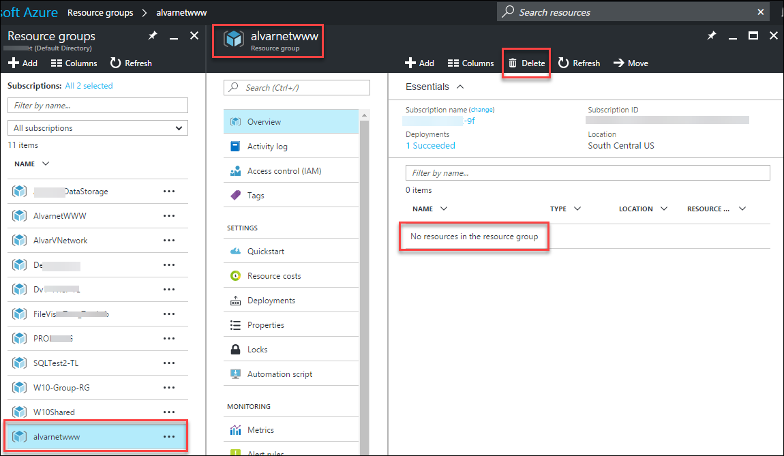Click the resources Filter by name field

coord(588,173)
